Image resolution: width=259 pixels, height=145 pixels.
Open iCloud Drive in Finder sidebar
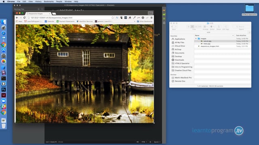pos(178,46)
